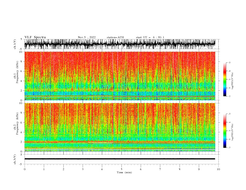
Task: Click the "3" tick on the time axis
Action: (x=83, y=169)
